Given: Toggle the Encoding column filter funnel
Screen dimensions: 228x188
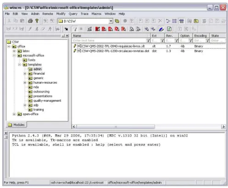Looking at the screenshot, I should (x=207, y=40).
